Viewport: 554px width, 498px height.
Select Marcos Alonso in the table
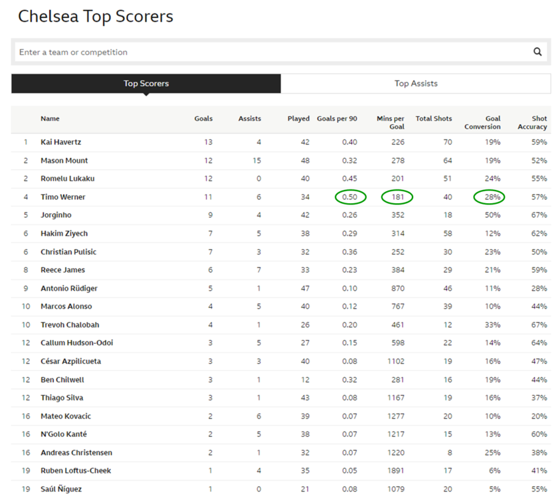(66, 306)
